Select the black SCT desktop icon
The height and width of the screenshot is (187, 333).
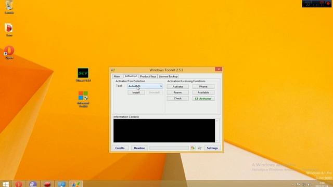click(x=83, y=75)
